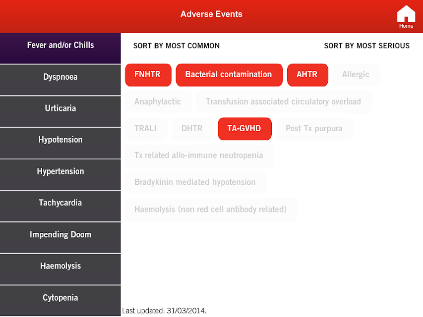Screen dimensions: 423x317
Task: Go to Home via house icon
Action: coord(406,17)
